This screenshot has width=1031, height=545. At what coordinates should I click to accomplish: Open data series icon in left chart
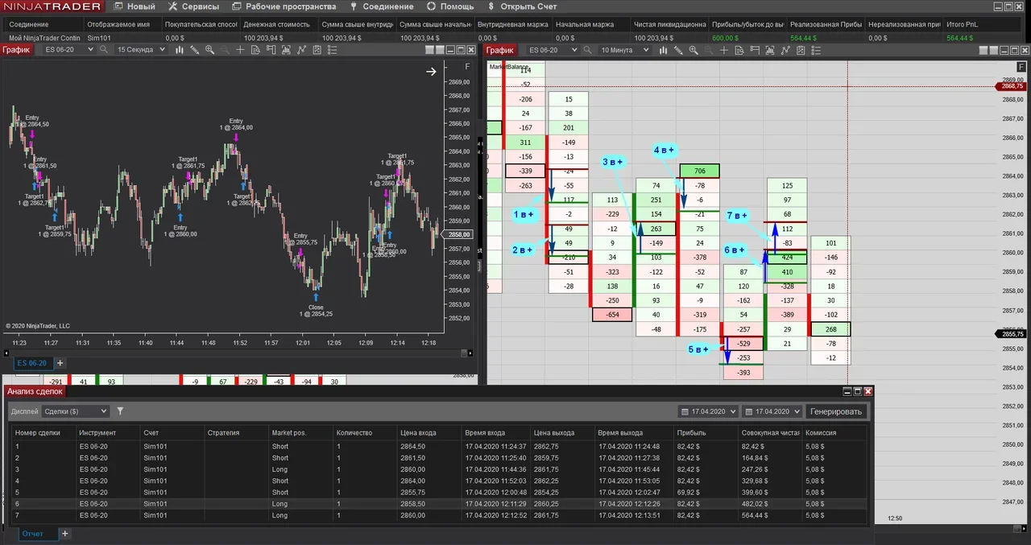point(286,50)
